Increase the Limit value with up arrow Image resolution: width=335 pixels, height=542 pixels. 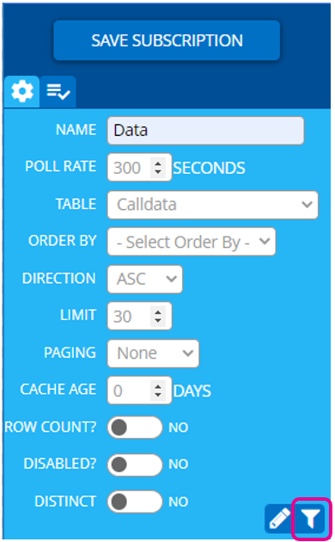tap(158, 312)
